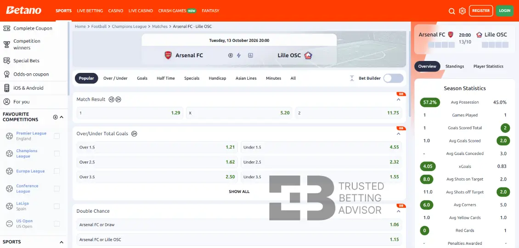Open Special Bets sidebar icon
The width and height of the screenshot is (519, 248).
click(x=6, y=61)
